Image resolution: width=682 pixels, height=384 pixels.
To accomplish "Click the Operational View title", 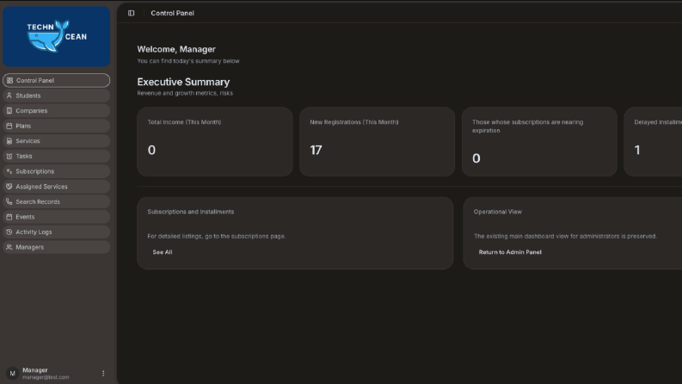I will tap(498, 212).
